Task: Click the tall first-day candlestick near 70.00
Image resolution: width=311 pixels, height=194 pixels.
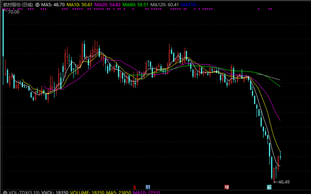Action: 3,47
